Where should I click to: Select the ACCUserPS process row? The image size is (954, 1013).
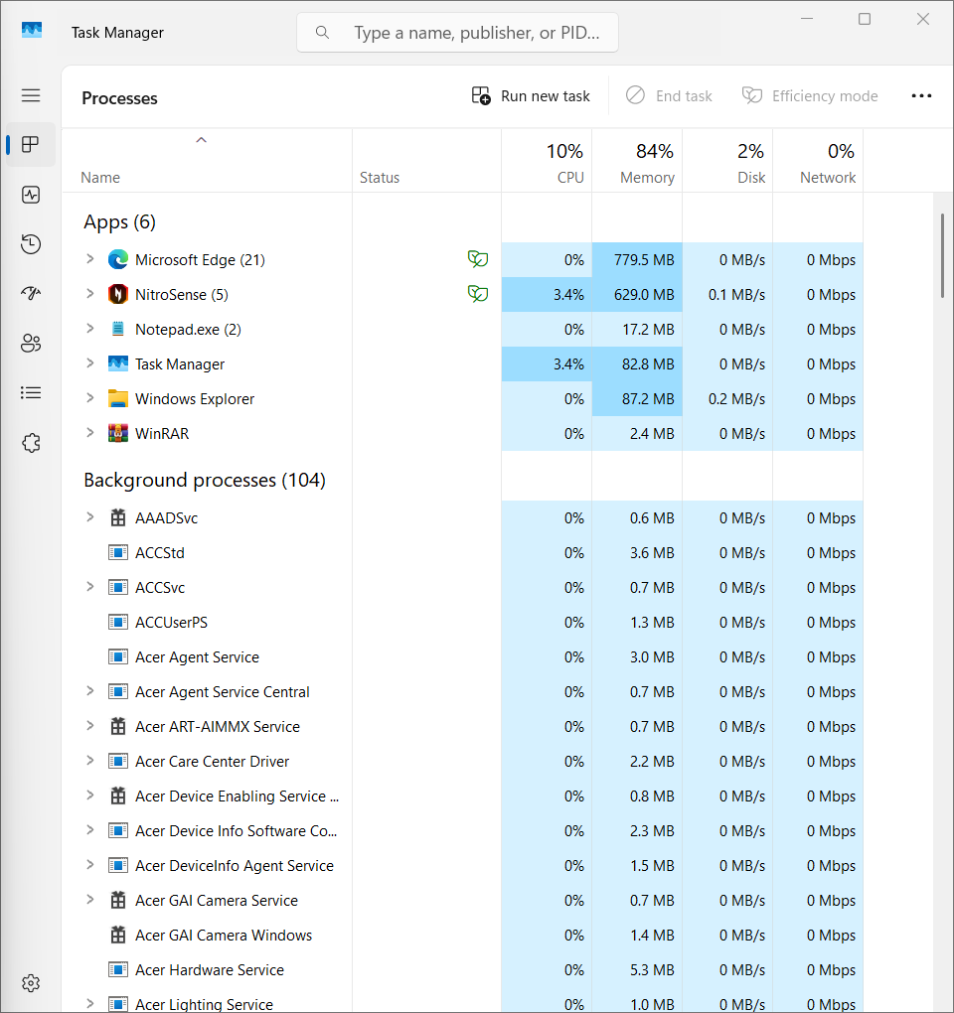click(462, 622)
